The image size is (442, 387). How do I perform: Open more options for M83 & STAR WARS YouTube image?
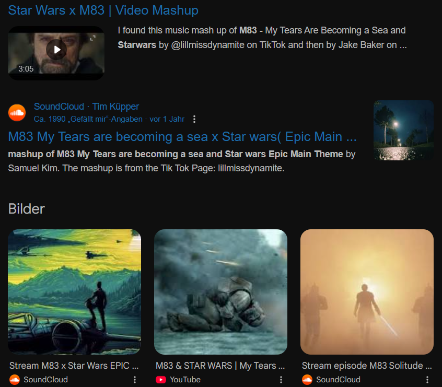point(281,380)
